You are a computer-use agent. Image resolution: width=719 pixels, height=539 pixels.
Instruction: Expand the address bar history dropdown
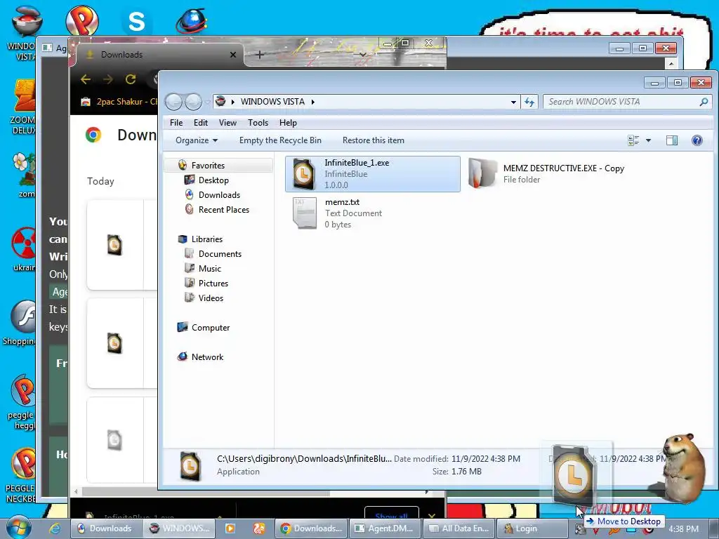click(513, 102)
